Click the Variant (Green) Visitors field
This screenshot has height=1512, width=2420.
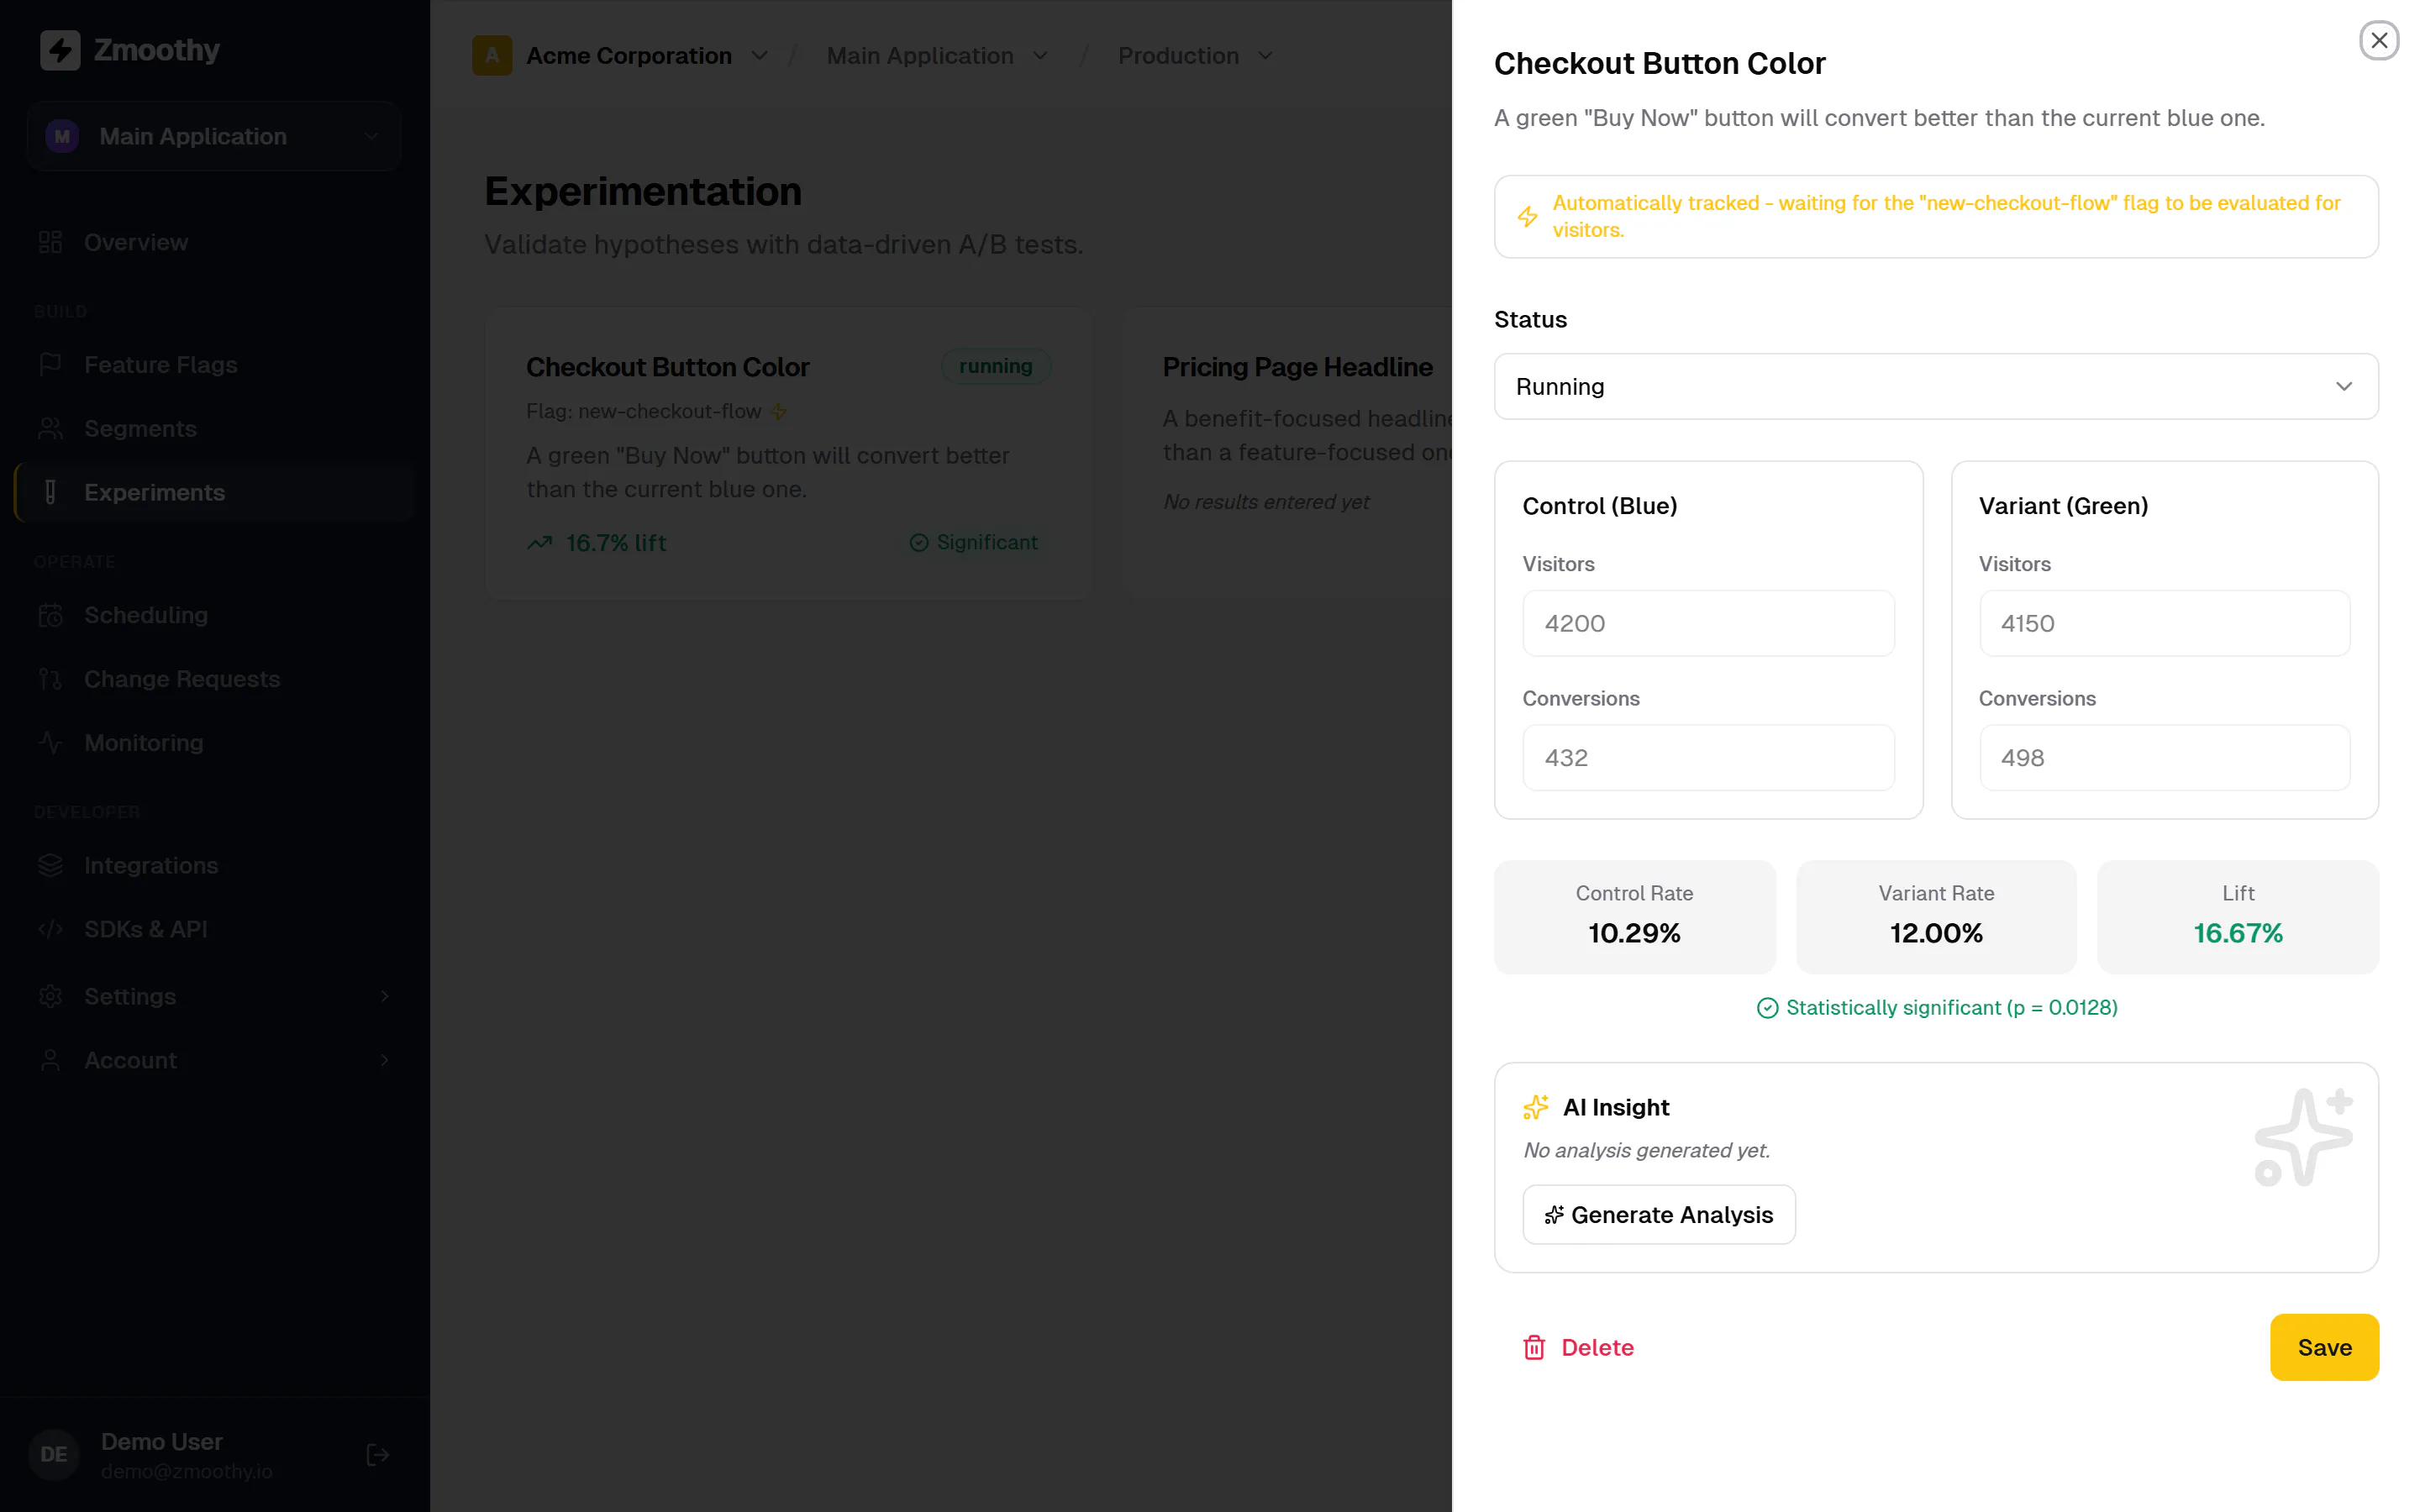(2164, 623)
